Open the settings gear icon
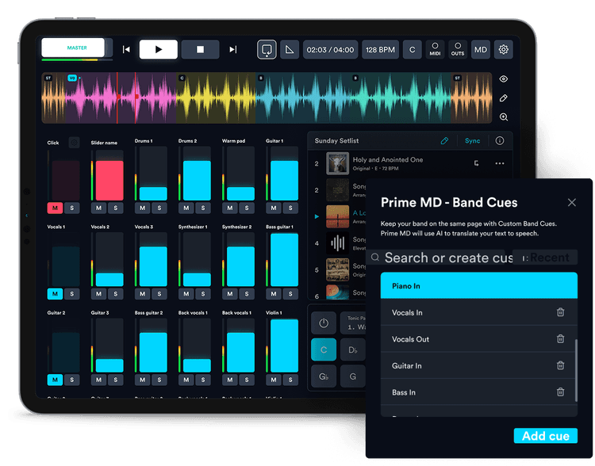Screen dimensions: 595x466 (x=503, y=49)
